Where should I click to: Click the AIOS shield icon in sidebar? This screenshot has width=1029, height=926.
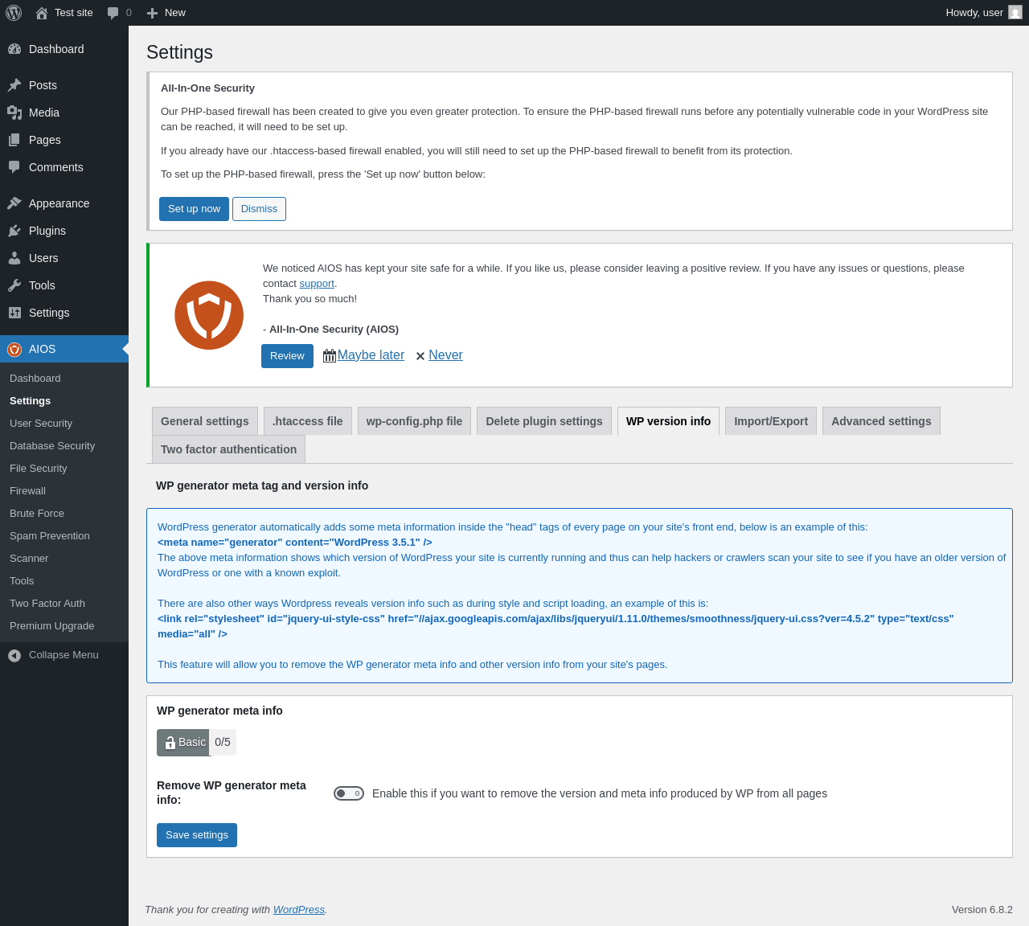(14, 349)
